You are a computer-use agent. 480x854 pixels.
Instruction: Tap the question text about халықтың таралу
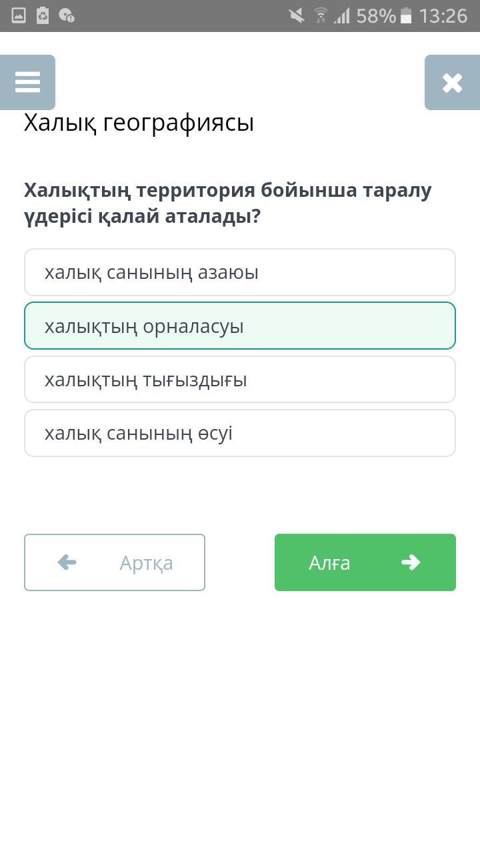228,203
